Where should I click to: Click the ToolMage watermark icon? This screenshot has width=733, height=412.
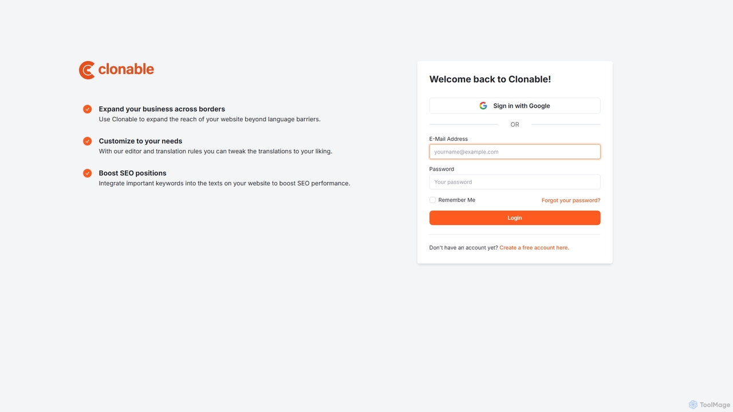click(x=693, y=405)
